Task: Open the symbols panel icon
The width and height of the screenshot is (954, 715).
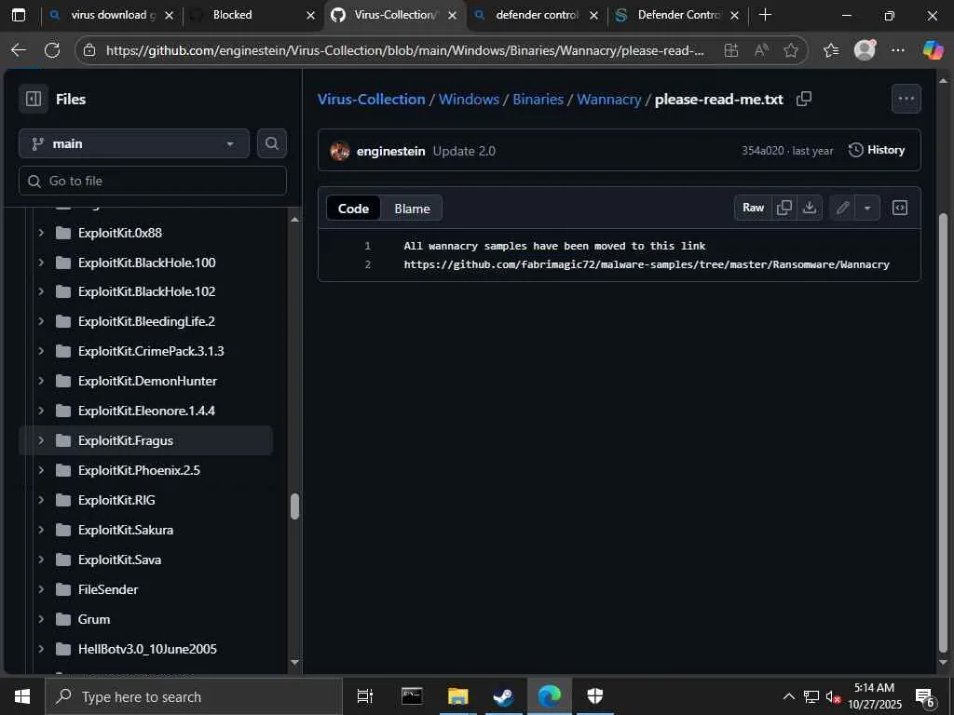Action: [x=900, y=208]
